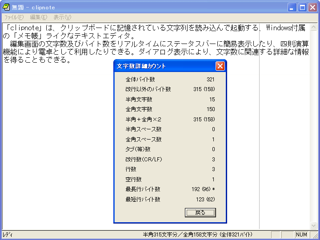
Task: Click the 戻る button in the dialog
Action: pos(200,212)
